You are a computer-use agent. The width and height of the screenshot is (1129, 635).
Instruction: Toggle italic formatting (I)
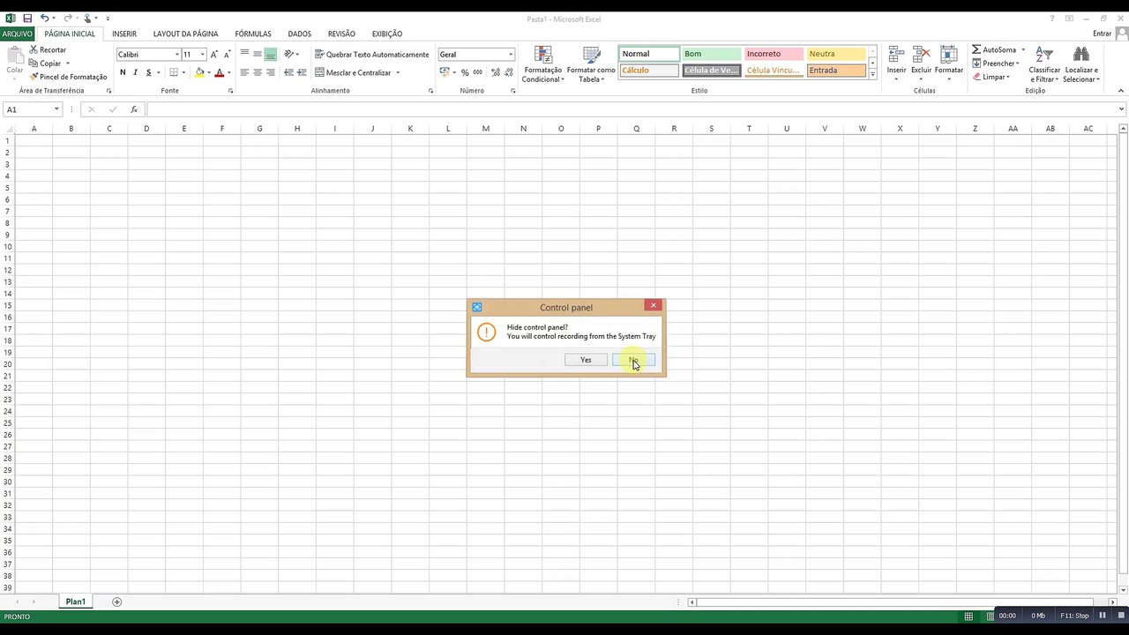[135, 72]
